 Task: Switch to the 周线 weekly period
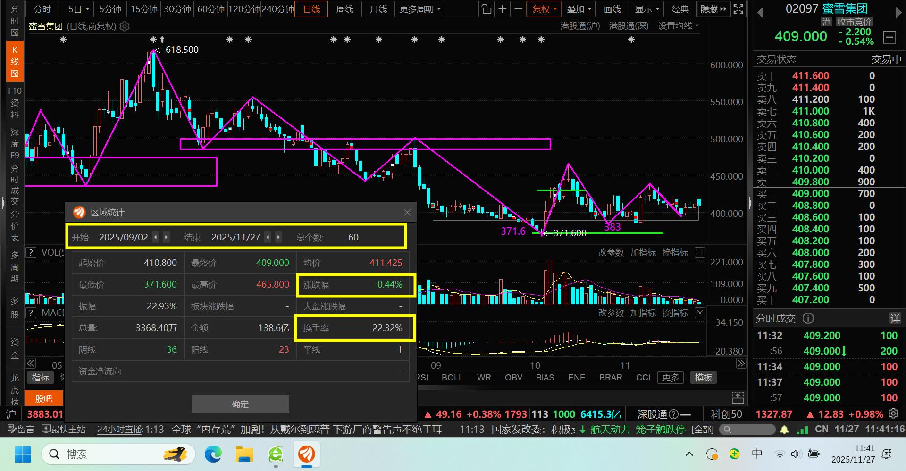tap(345, 9)
